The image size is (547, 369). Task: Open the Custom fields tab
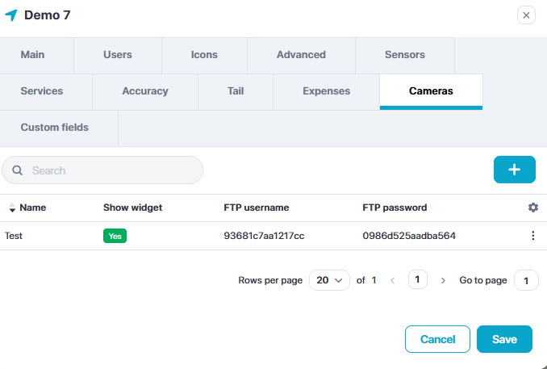[55, 128]
